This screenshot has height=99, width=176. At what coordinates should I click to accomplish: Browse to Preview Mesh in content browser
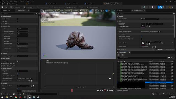tap(150, 26)
